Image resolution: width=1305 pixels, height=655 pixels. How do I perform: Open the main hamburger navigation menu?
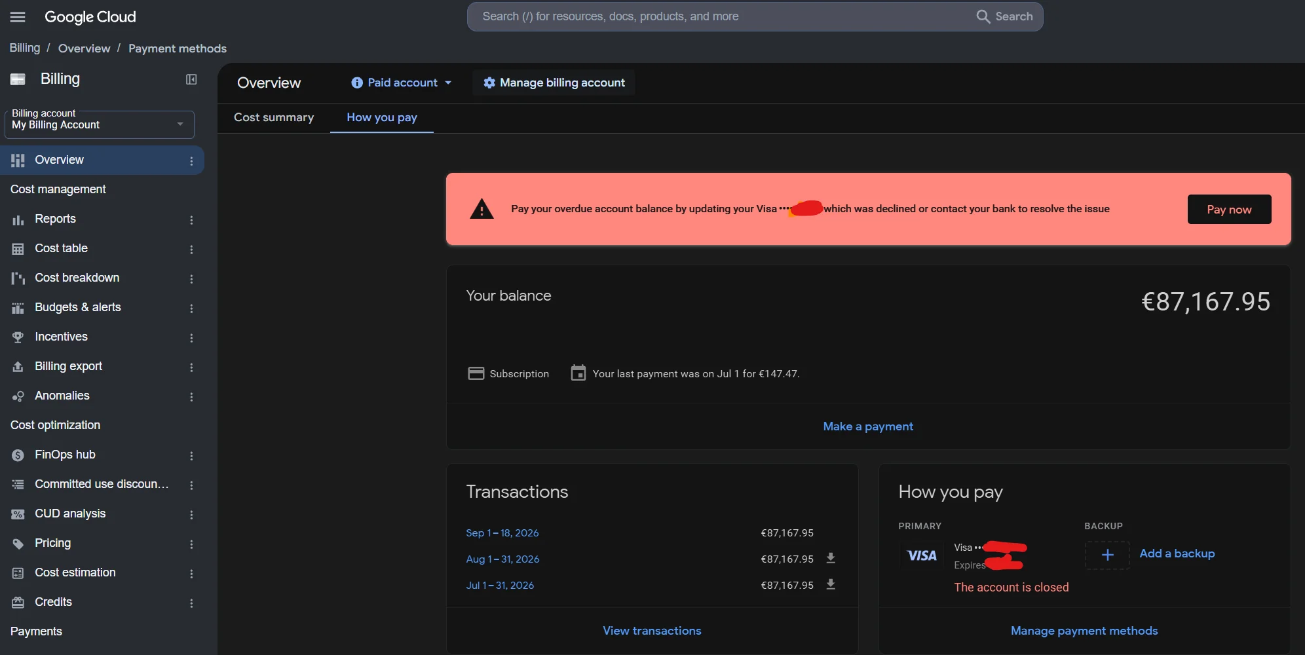click(18, 17)
